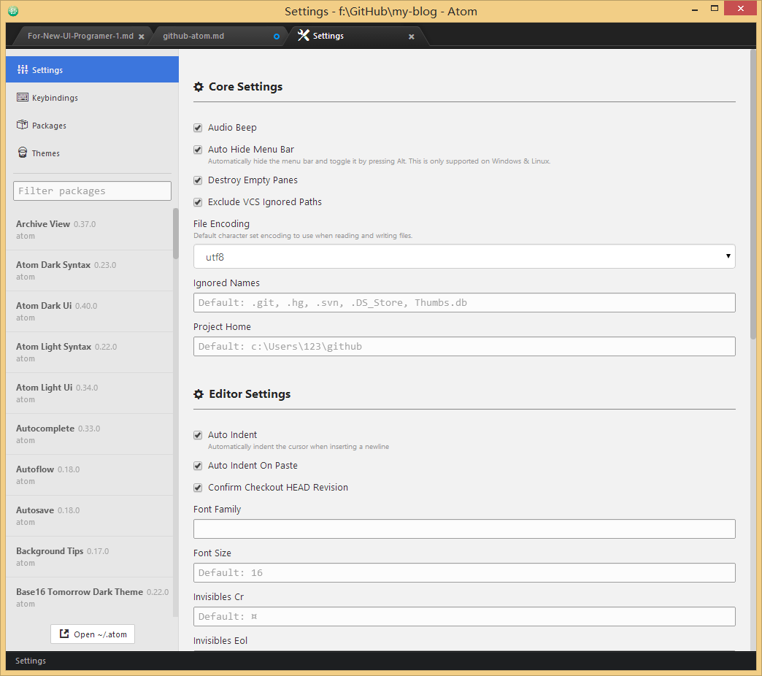762x676 pixels.
Task: Toggle Auto Indent On Paste checkbox
Action: point(198,466)
